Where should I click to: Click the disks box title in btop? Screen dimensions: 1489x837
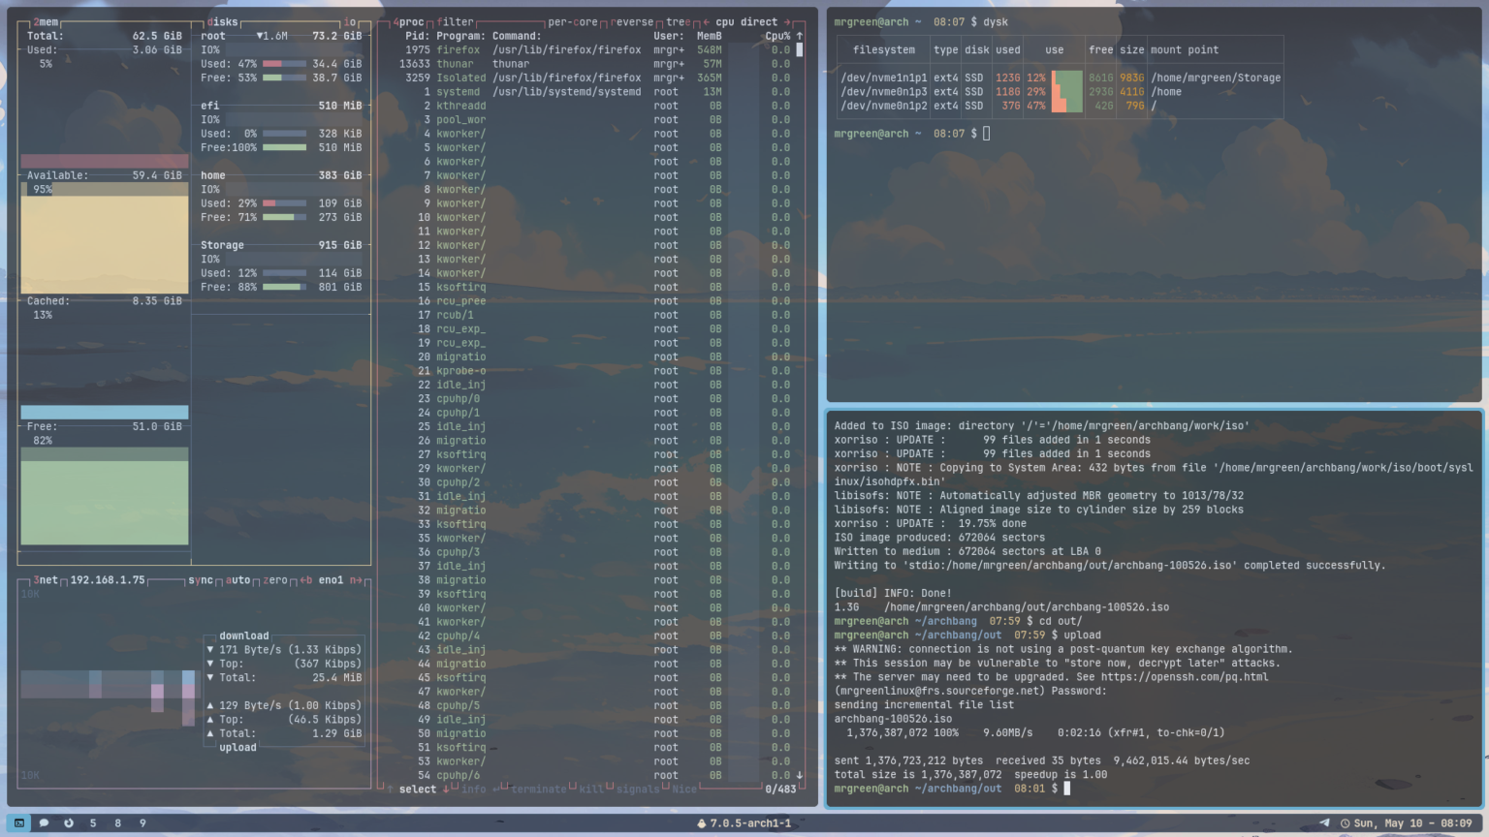click(222, 22)
